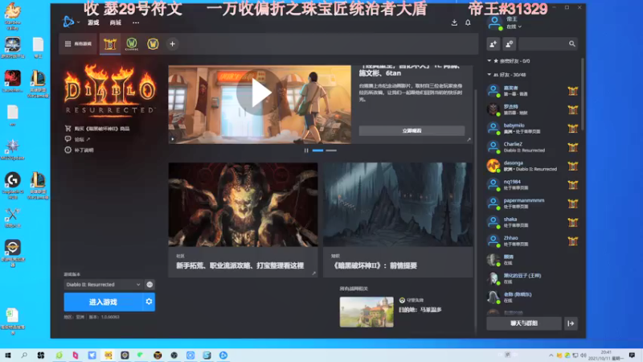This screenshot has height=362, width=643.
Task: Open the downloads icon in header
Action: pyautogui.click(x=454, y=23)
